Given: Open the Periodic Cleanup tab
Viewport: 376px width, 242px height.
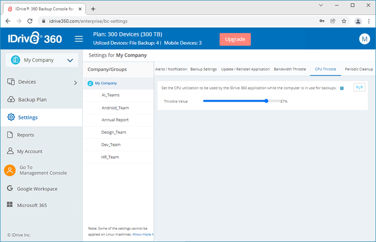Looking at the screenshot, I should click(359, 69).
